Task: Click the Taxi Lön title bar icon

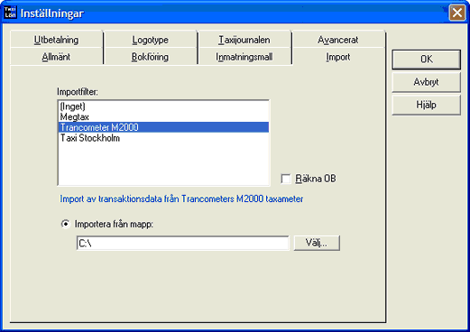Action: (10, 13)
